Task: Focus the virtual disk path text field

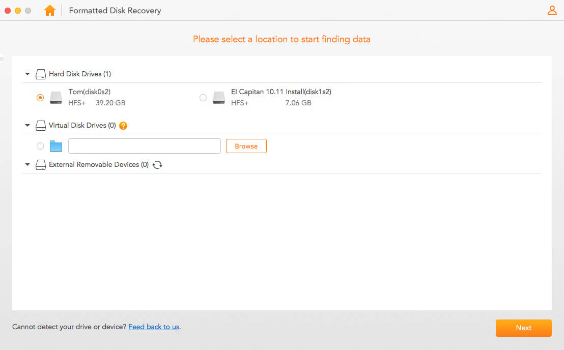Action: [x=145, y=147]
